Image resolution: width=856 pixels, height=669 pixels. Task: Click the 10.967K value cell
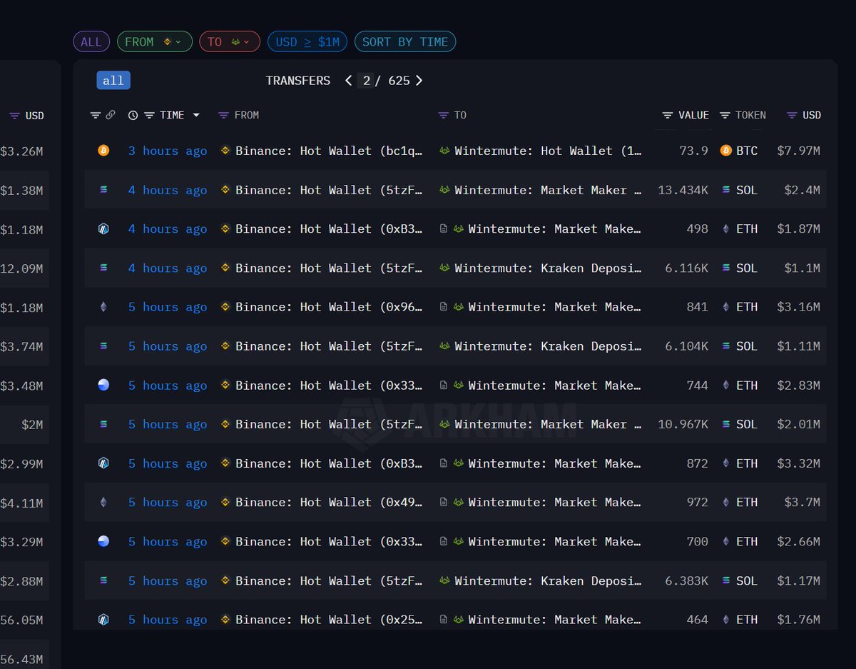tap(683, 424)
